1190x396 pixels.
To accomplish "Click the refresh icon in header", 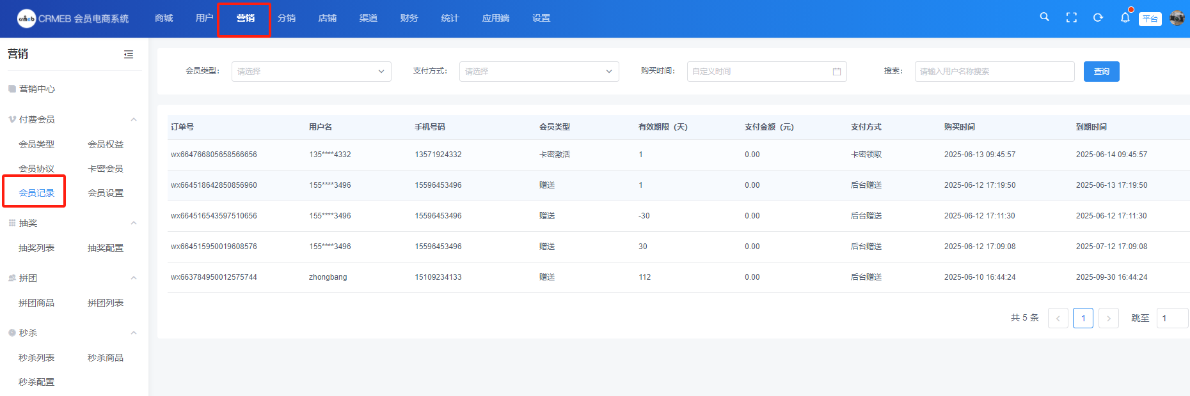I will tap(1098, 18).
